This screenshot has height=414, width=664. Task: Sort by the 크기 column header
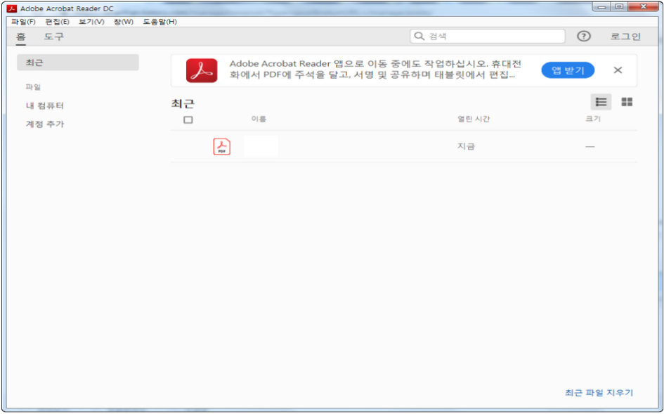[593, 119]
